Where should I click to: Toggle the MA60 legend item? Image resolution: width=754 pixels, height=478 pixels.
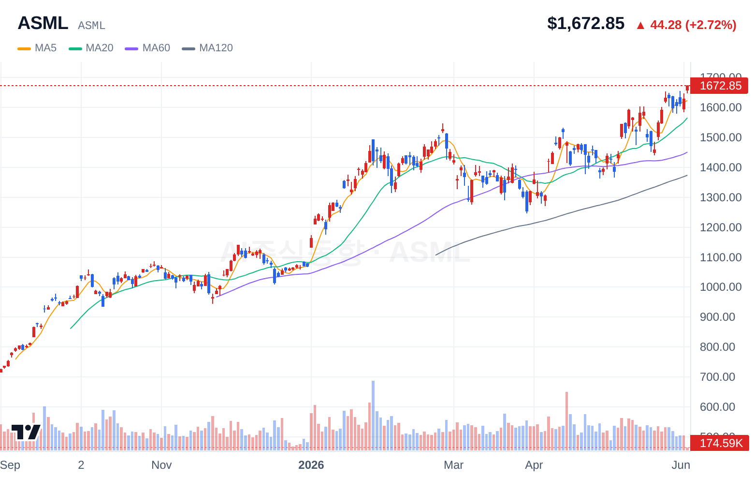click(x=147, y=48)
